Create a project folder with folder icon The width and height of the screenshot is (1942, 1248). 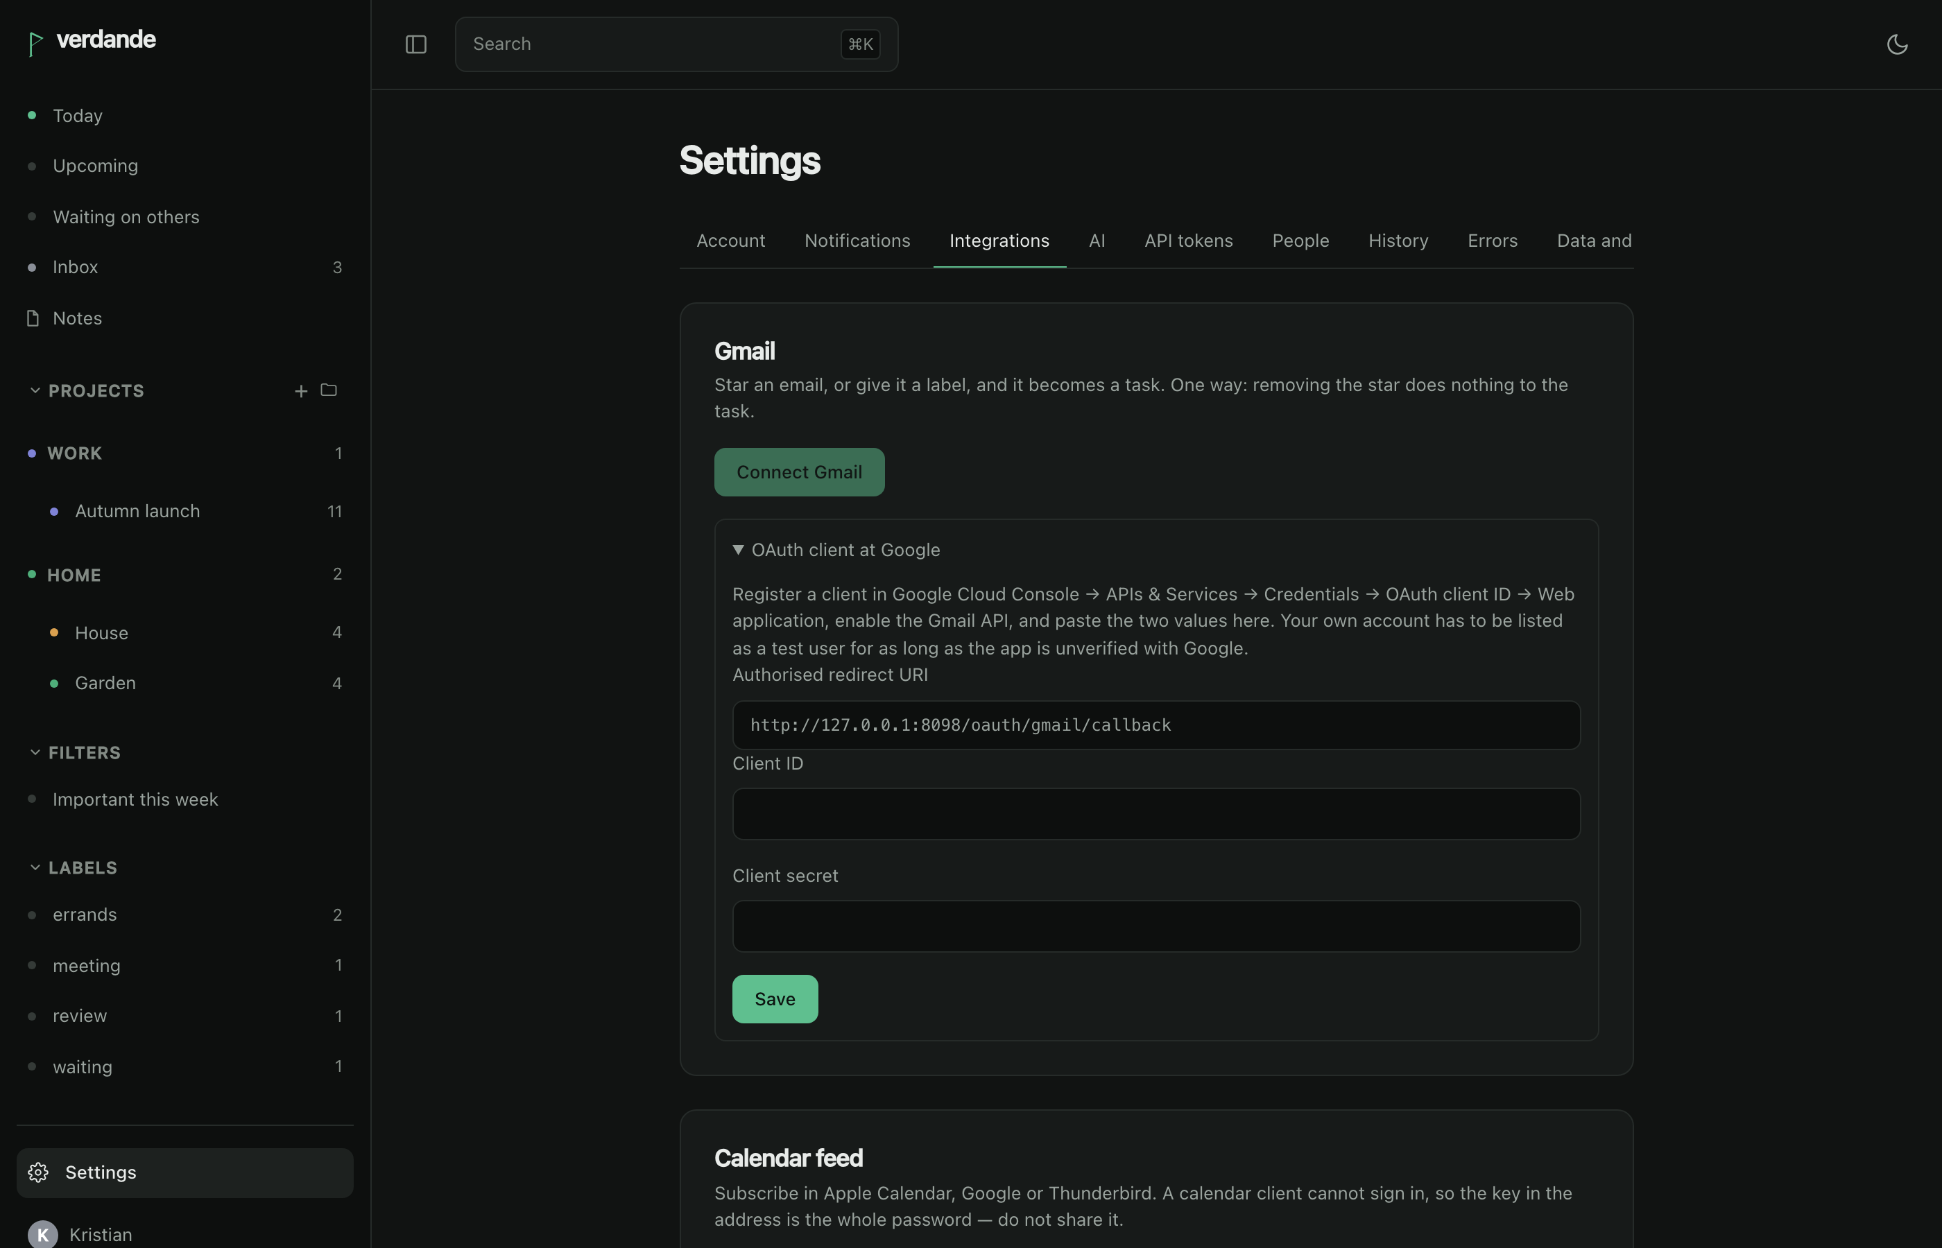pos(328,390)
